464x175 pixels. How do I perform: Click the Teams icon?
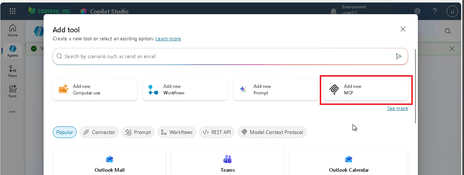click(x=227, y=159)
